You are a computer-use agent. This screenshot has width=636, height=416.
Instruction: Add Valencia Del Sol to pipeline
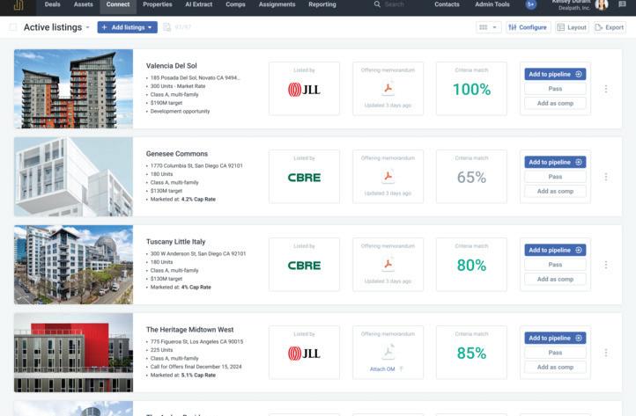[555, 74]
